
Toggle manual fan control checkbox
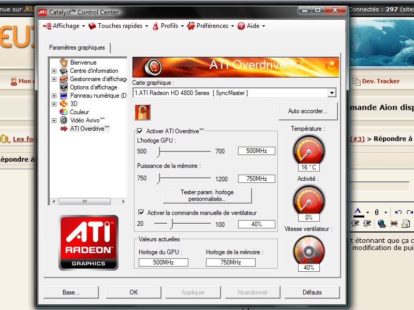click(x=141, y=212)
